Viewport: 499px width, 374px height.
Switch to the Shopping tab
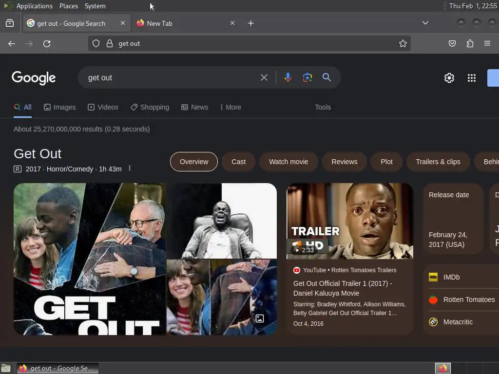click(150, 107)
